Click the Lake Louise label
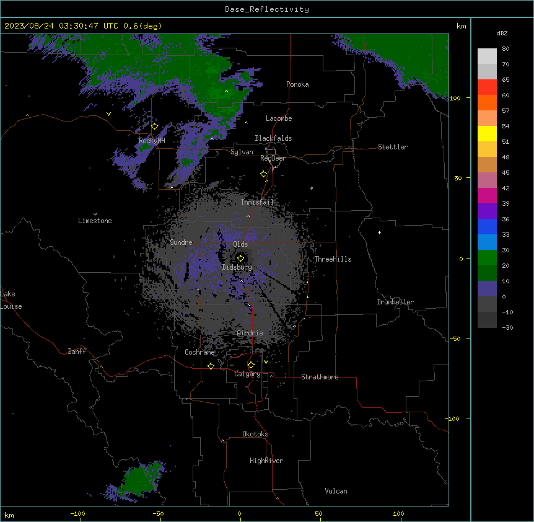 (11, 300)
